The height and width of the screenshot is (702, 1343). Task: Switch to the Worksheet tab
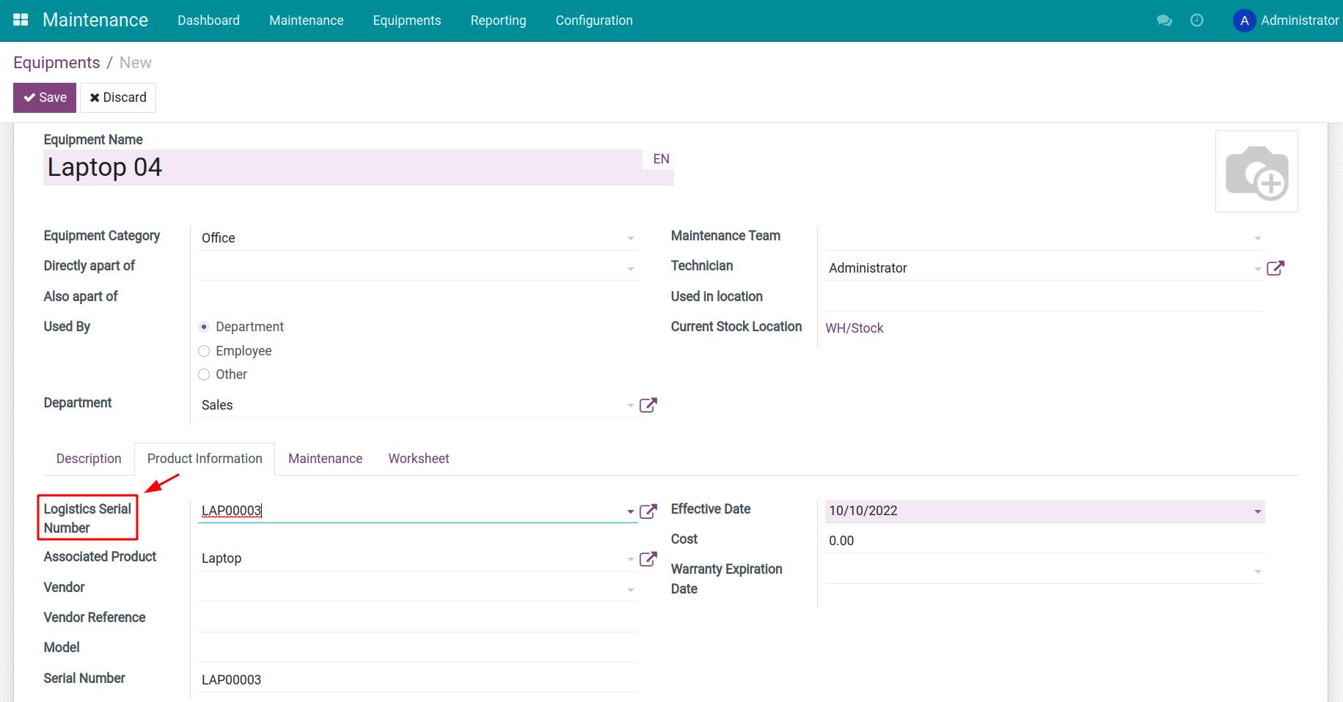coord(418,458)
